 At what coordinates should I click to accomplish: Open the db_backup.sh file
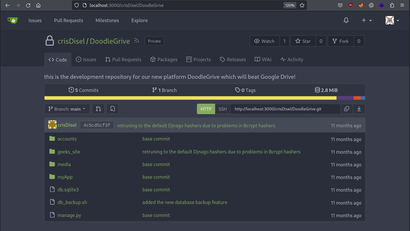point(72,202)
